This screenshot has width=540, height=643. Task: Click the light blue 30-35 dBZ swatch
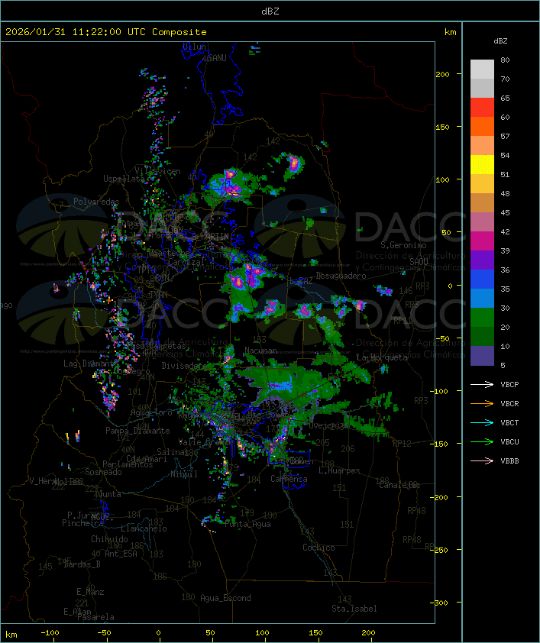click(x=482, y=299)
